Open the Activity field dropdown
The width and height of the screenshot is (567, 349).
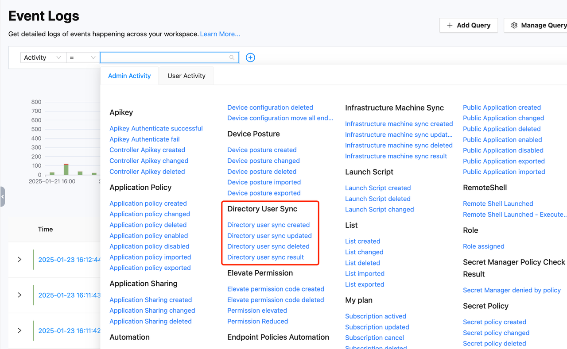point(43,58)
